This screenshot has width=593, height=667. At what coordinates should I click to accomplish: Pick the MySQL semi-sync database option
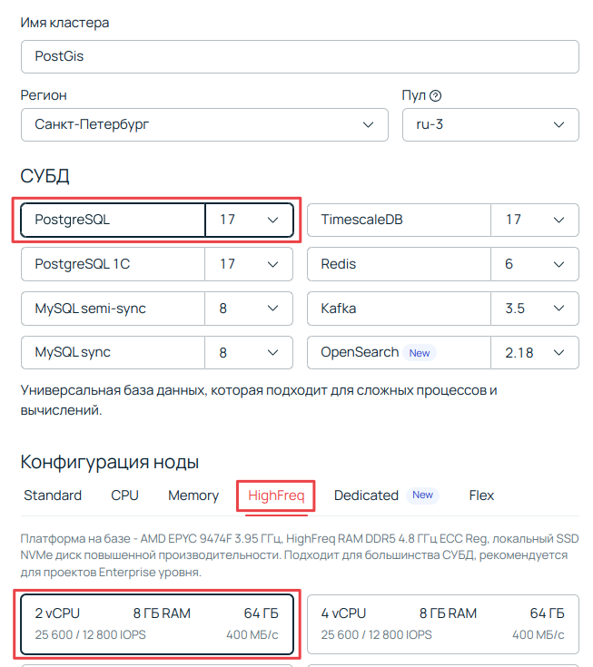click(114, 309)
